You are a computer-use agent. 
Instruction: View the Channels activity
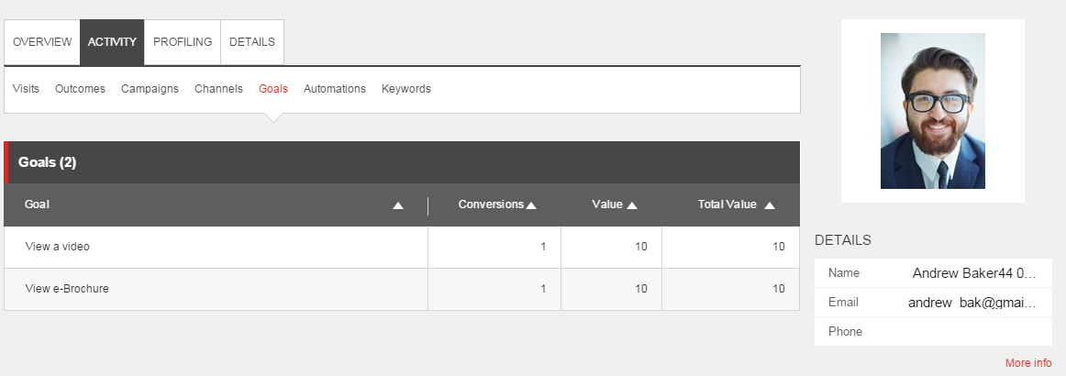pos(218,89)
